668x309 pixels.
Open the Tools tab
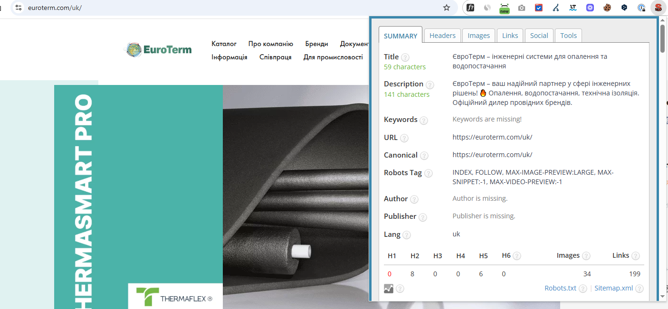coord(568,36)
